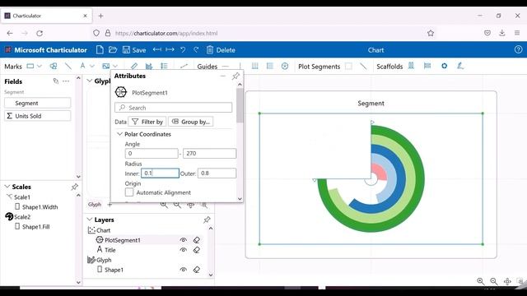527x296 pixels.
Task: Select the line mark tool
Action: [68, 66]
